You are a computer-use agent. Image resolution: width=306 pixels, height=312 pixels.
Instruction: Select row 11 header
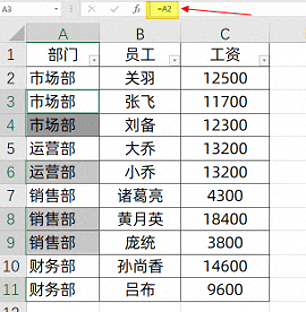point(12,289)
